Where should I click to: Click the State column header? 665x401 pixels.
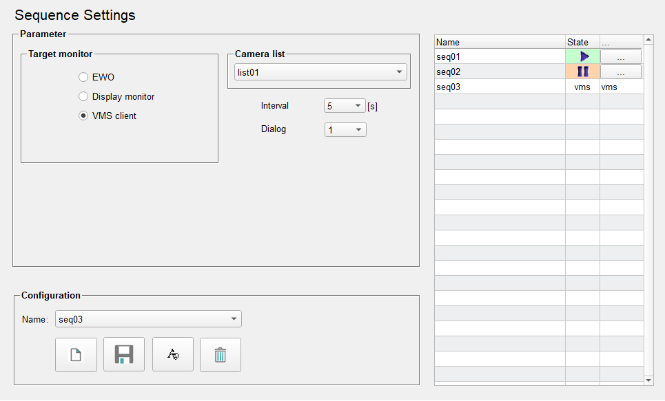tap(582, 42)
